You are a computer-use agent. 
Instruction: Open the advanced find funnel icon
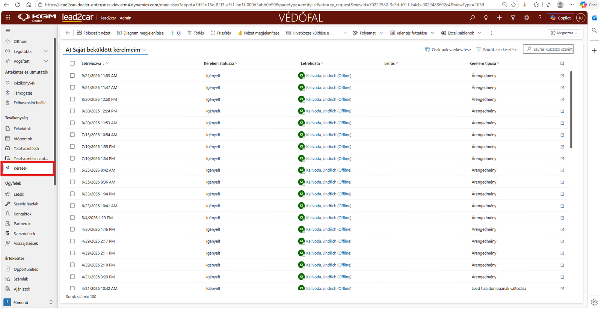click(x=513, y=18)
